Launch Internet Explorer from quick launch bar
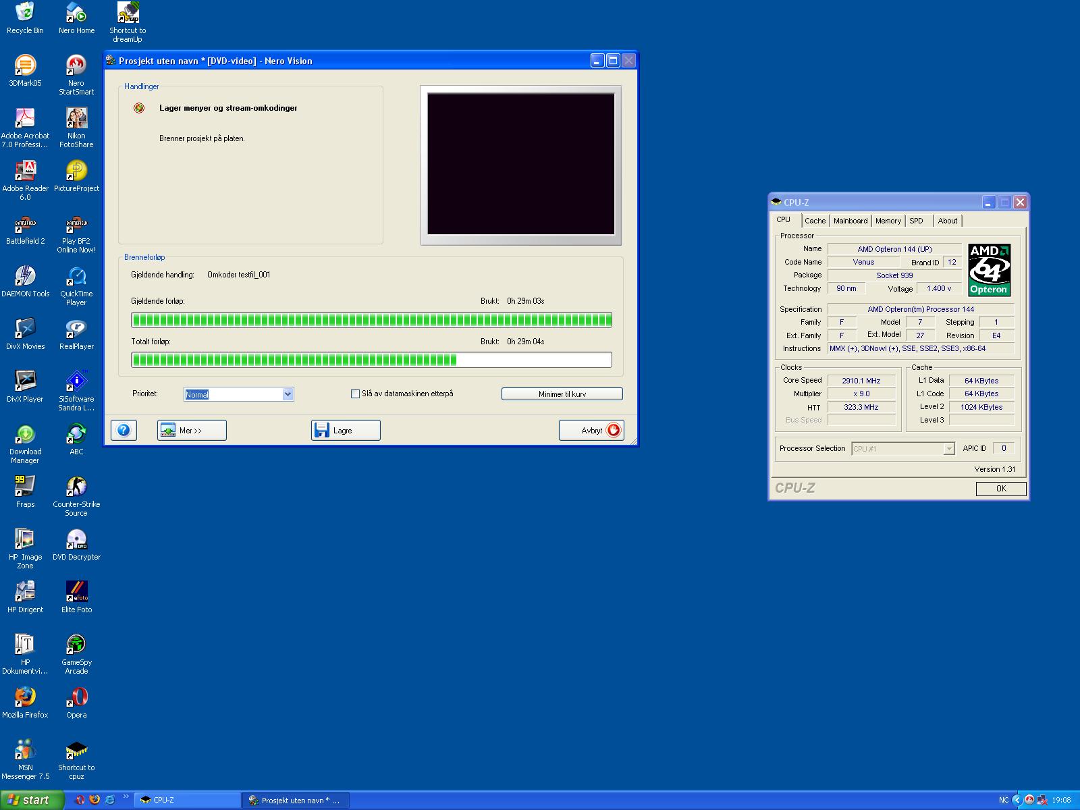This screenshot has height=810, width=1080. pyautogui.click(x=110, y=800)
